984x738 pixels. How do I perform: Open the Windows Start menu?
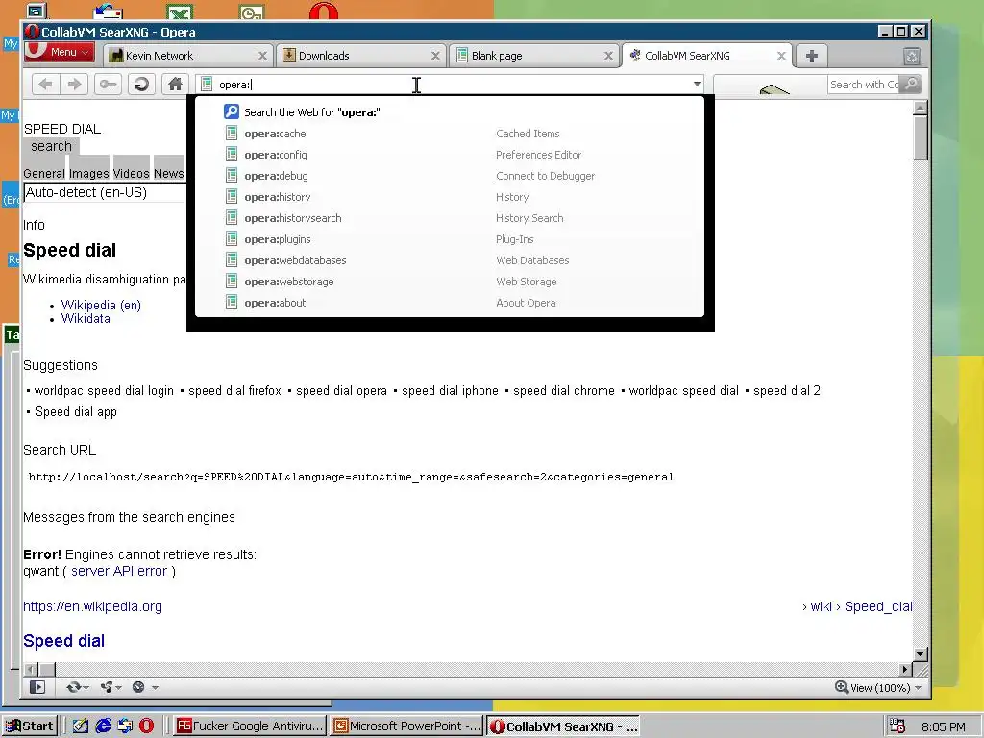pyautogui.click(x=30, y=726)
